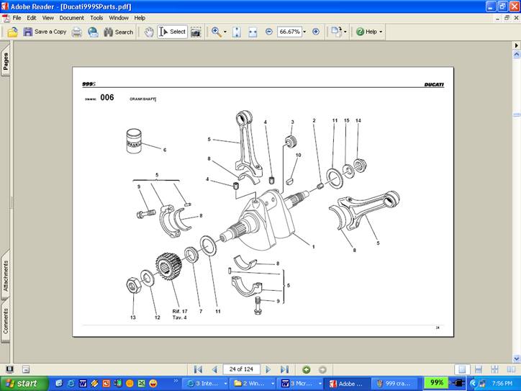Open the Document menu
Screen dimensions: 521x391
click(71, 18)
